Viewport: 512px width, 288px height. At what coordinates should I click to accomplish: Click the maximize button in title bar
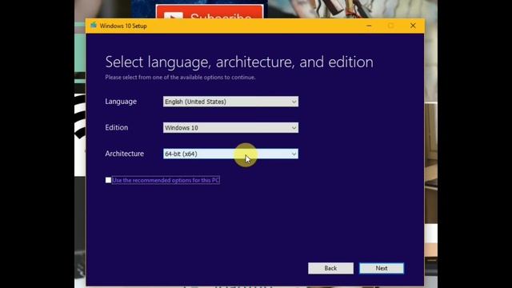(391, 26)
